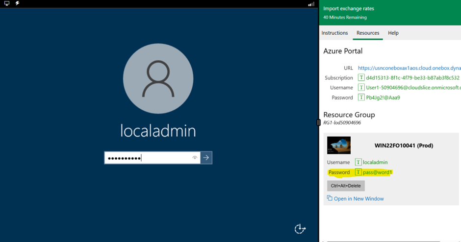Open the Azure Portal URL link
461x242 pixels.
point(409,68)
